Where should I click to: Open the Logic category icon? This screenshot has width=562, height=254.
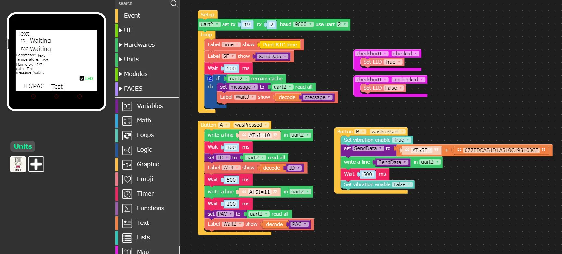[x=127, y=150]
